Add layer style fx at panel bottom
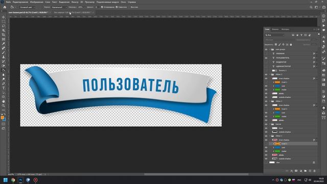The image size is (327, 184). click(x=292, y=171)
